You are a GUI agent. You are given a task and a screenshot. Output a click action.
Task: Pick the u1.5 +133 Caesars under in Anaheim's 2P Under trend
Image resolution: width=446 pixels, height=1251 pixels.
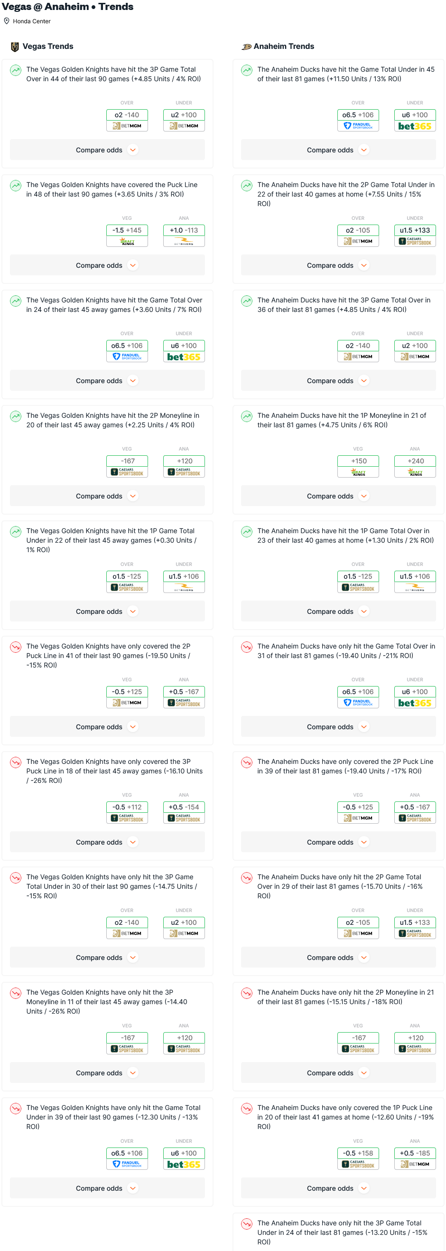(415, 235)
